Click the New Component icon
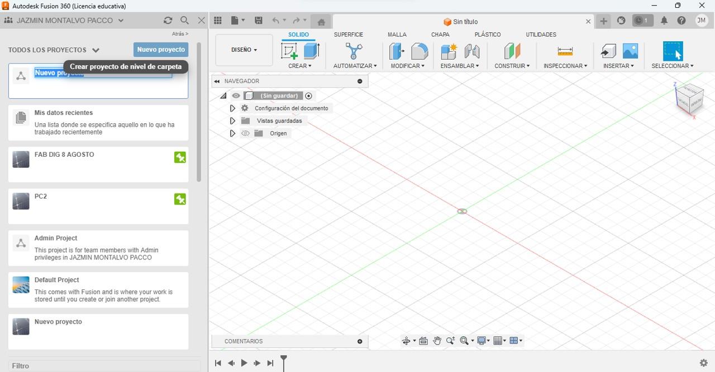The width and height of the screenshot is (715, 372). coord(449,51)
